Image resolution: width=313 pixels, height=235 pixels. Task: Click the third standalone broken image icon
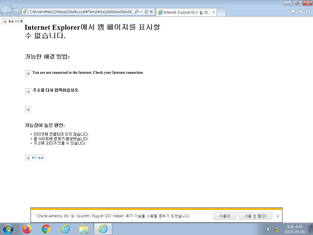[x=28, y=110]
